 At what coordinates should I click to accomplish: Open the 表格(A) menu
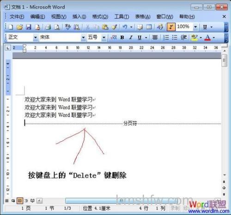pyautogui.click(x=143, y=17)
